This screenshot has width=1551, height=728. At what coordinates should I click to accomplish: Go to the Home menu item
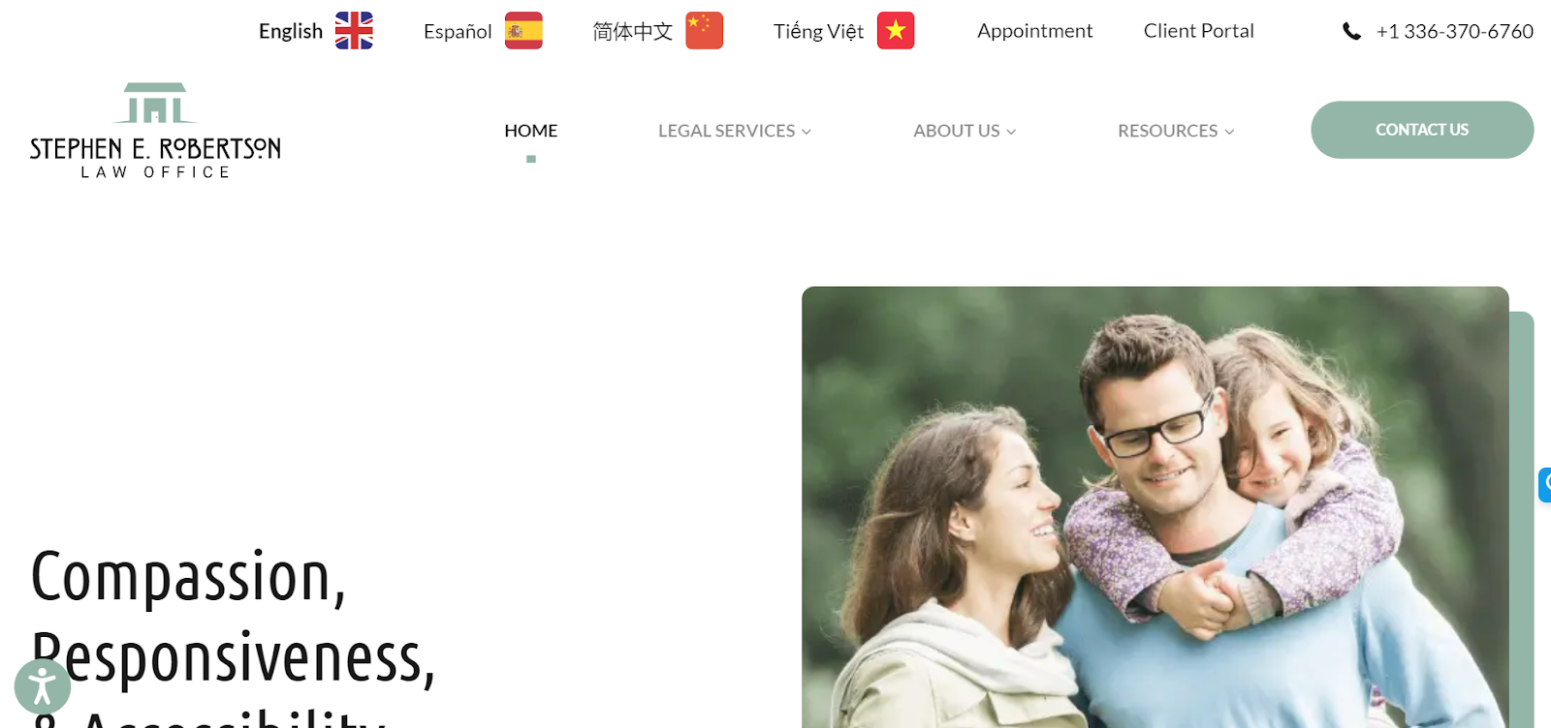pyautogui.click(x=531, y=131)
